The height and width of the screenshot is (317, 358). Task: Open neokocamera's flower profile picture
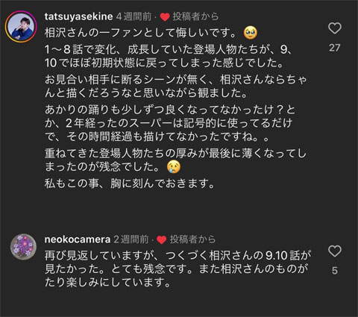[x=24, y=247]
